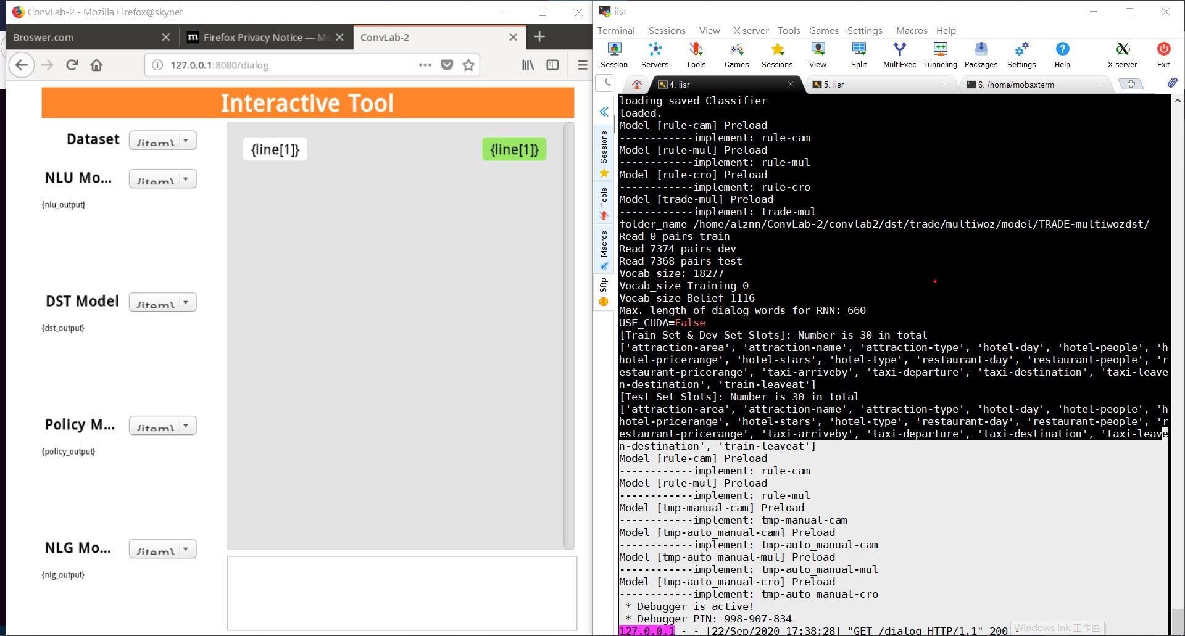The image size is (1185, 636).
Task: Toggle Firefox sidebar view icon
Action: tap(552, 65)
